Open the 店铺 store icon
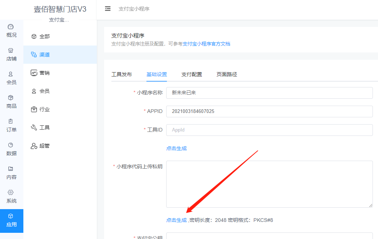 (11, 51)
